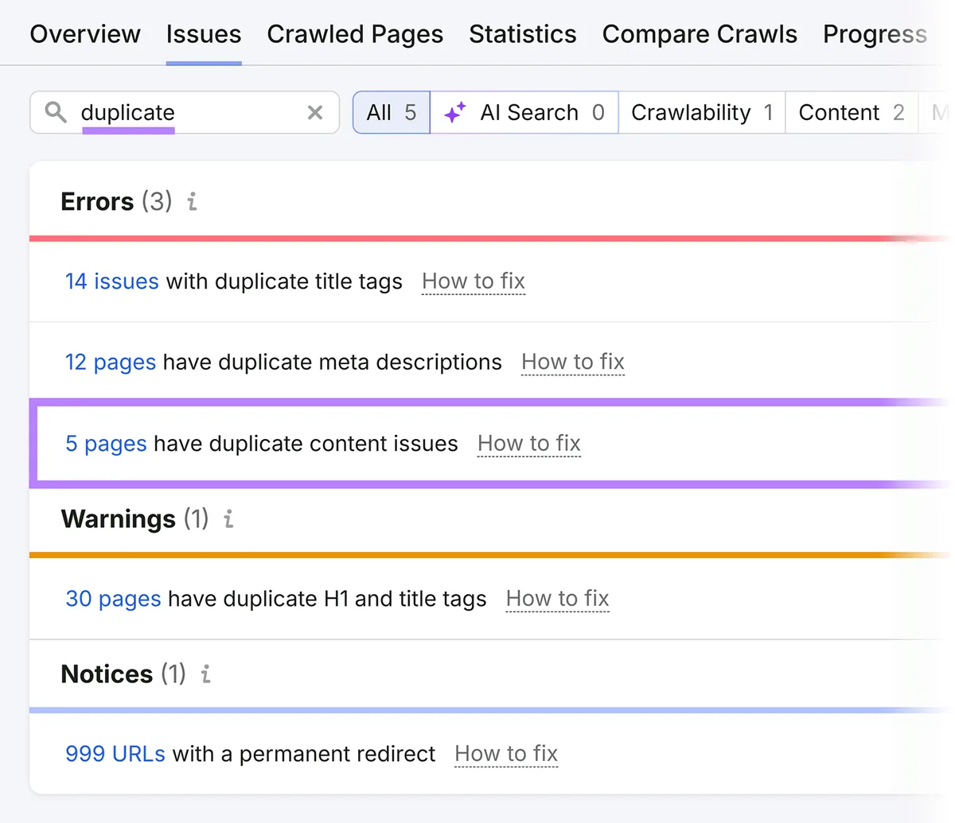
Task: Select the Issues tab
Action: coord(204,34)
